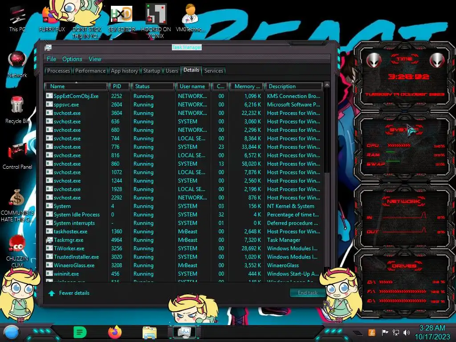
Task: Sort by the Memory column header
Action: click(x=247, y=86)
